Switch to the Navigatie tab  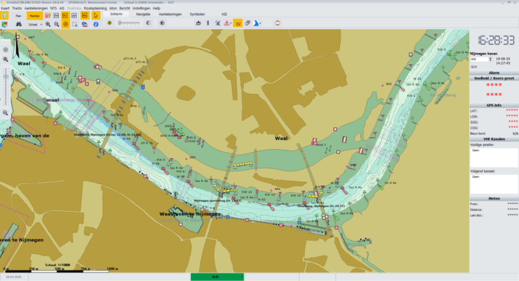tap(143, 14)
